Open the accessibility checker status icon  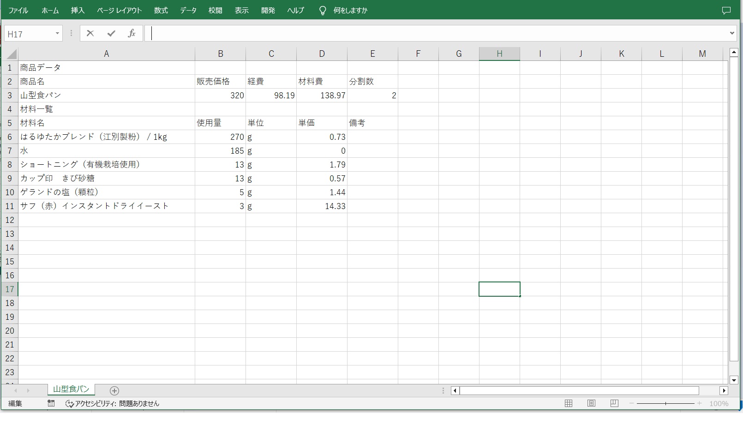pyautogui.click(x=70, y=403)
